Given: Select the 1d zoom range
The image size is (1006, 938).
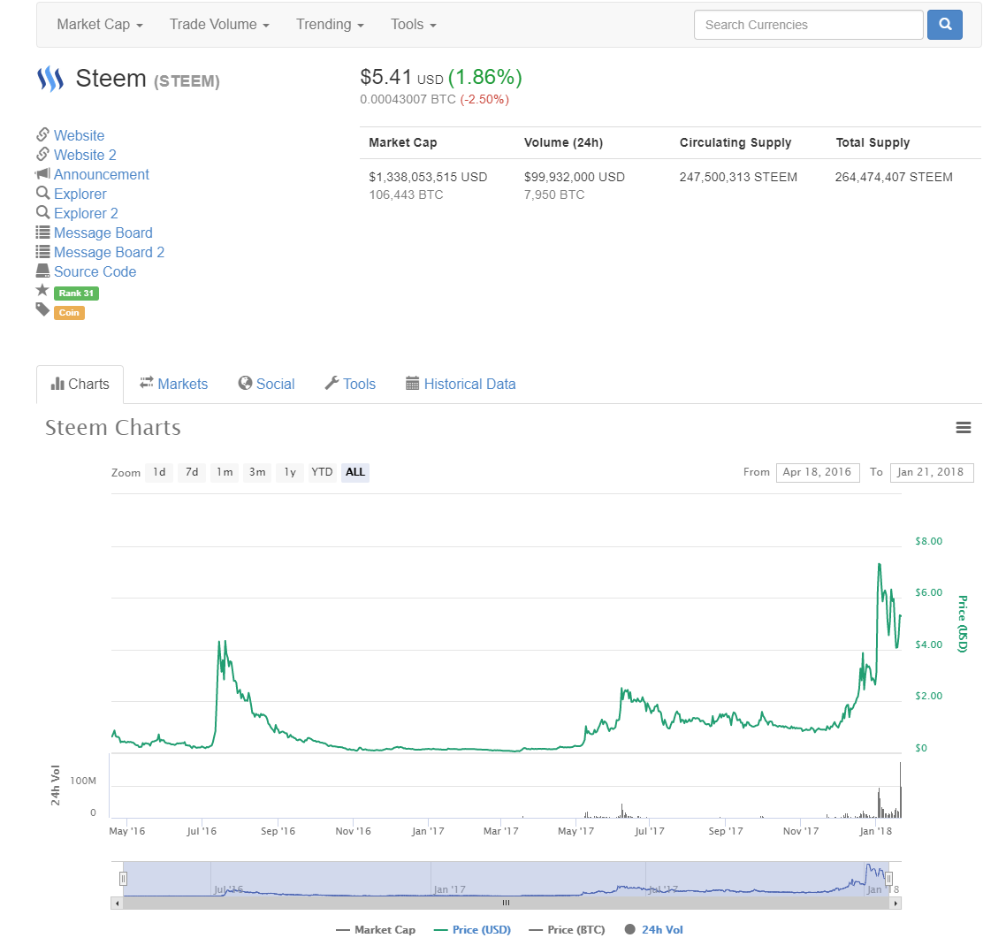Looking at the screenshot, I should point(159,472).
